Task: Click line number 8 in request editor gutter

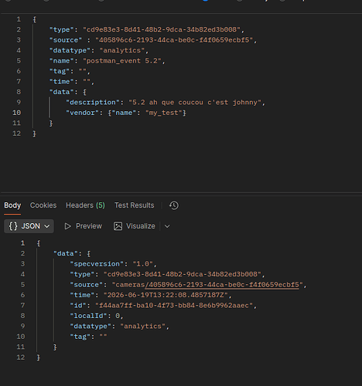Action: point(19,92)
